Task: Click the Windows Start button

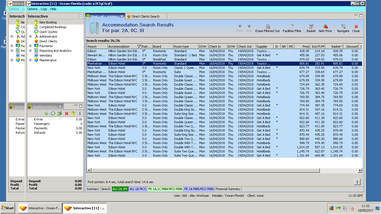Action: tap(8, 208)
